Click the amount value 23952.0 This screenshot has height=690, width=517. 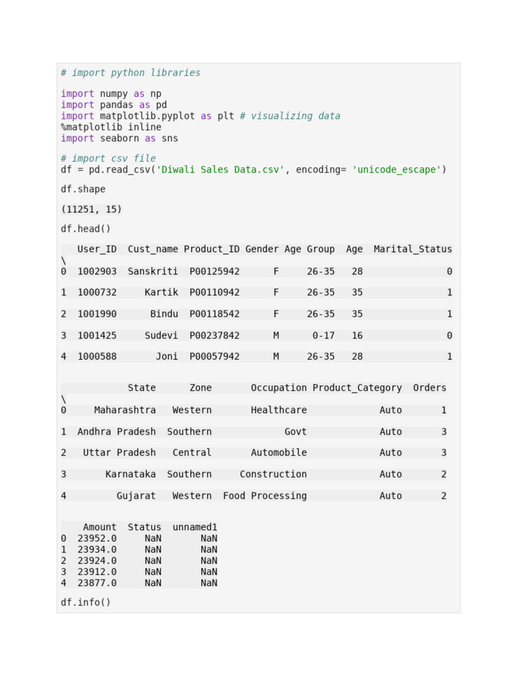pyautogui.click(x=97, y=538)
